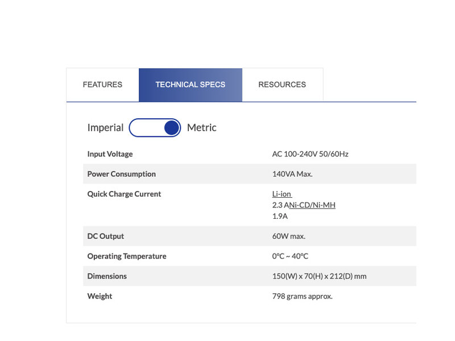Screen dimensions: 455x341
Task: Click the Dimensions row label
Action: (x=107, y=276)
